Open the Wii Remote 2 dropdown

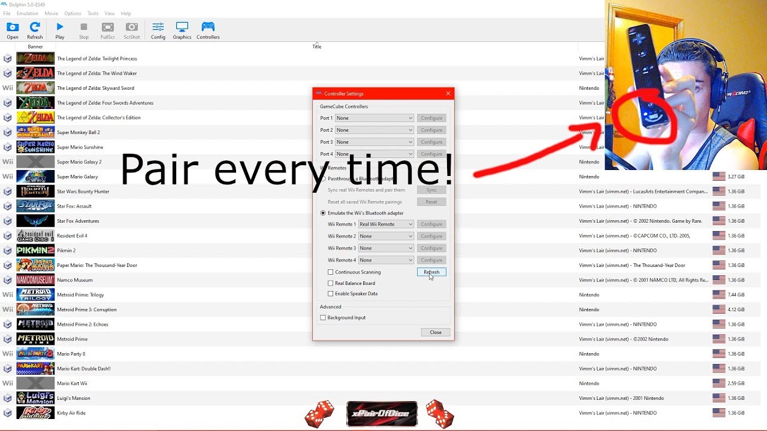pyautogui.click(x=386, y=236)
